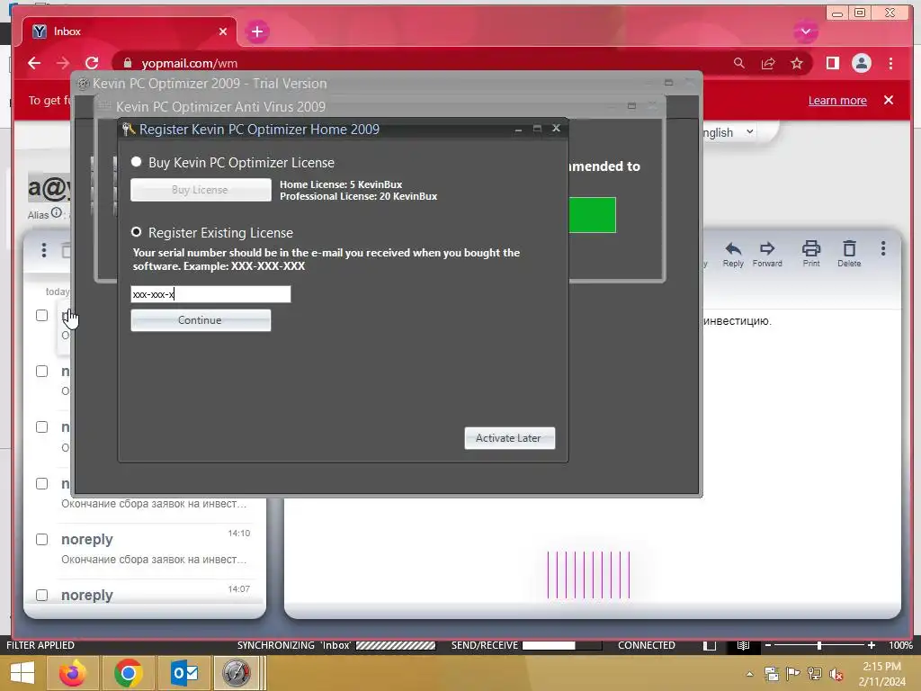The image size is (921, 691).
Task: Open the Windows Start menu
Action: coord(22,673)
